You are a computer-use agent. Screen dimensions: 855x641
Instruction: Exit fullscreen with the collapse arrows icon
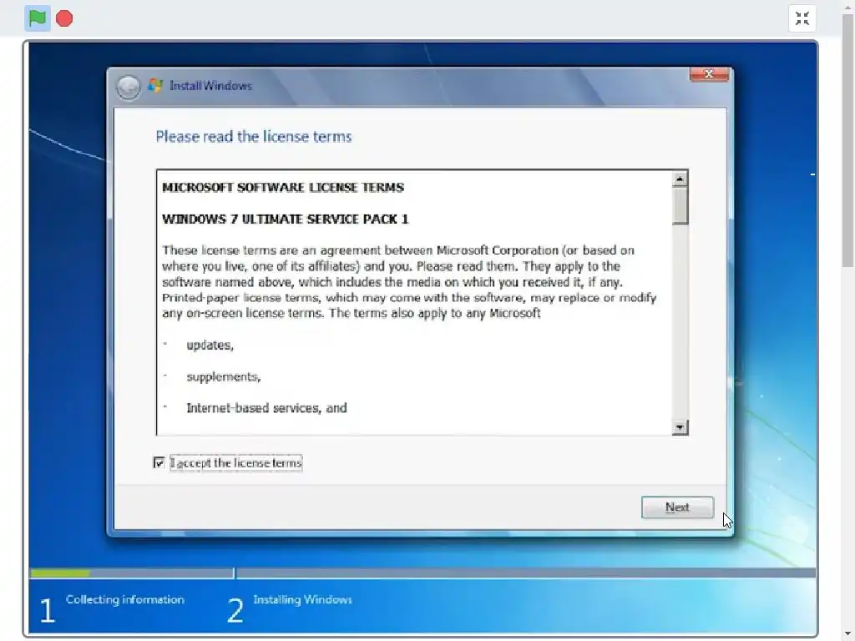802,18
